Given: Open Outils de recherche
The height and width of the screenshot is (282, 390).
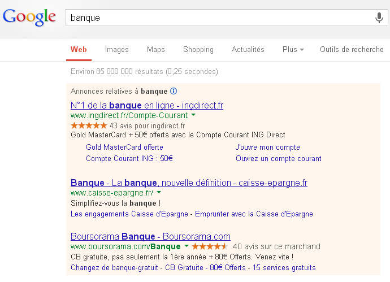Looking at the screenshot, I should tap(352, 50).
